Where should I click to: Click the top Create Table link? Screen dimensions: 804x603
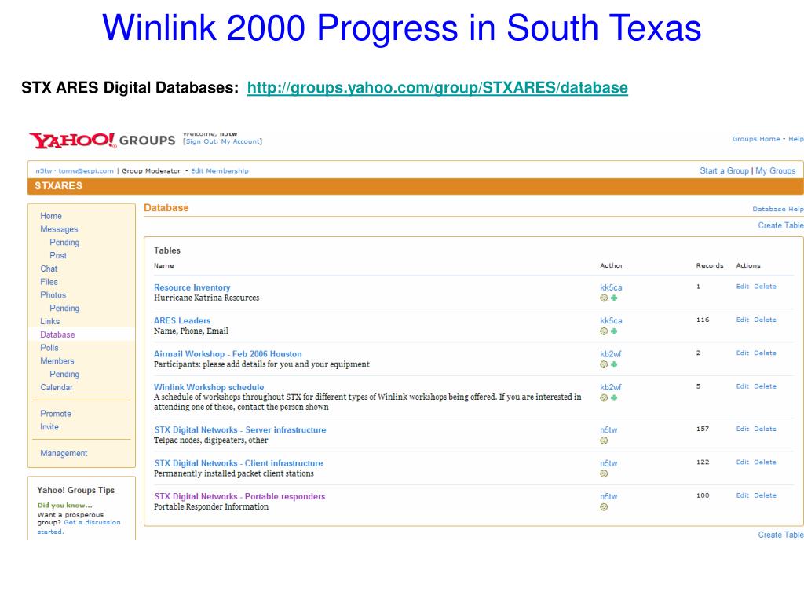coord(781,225)
